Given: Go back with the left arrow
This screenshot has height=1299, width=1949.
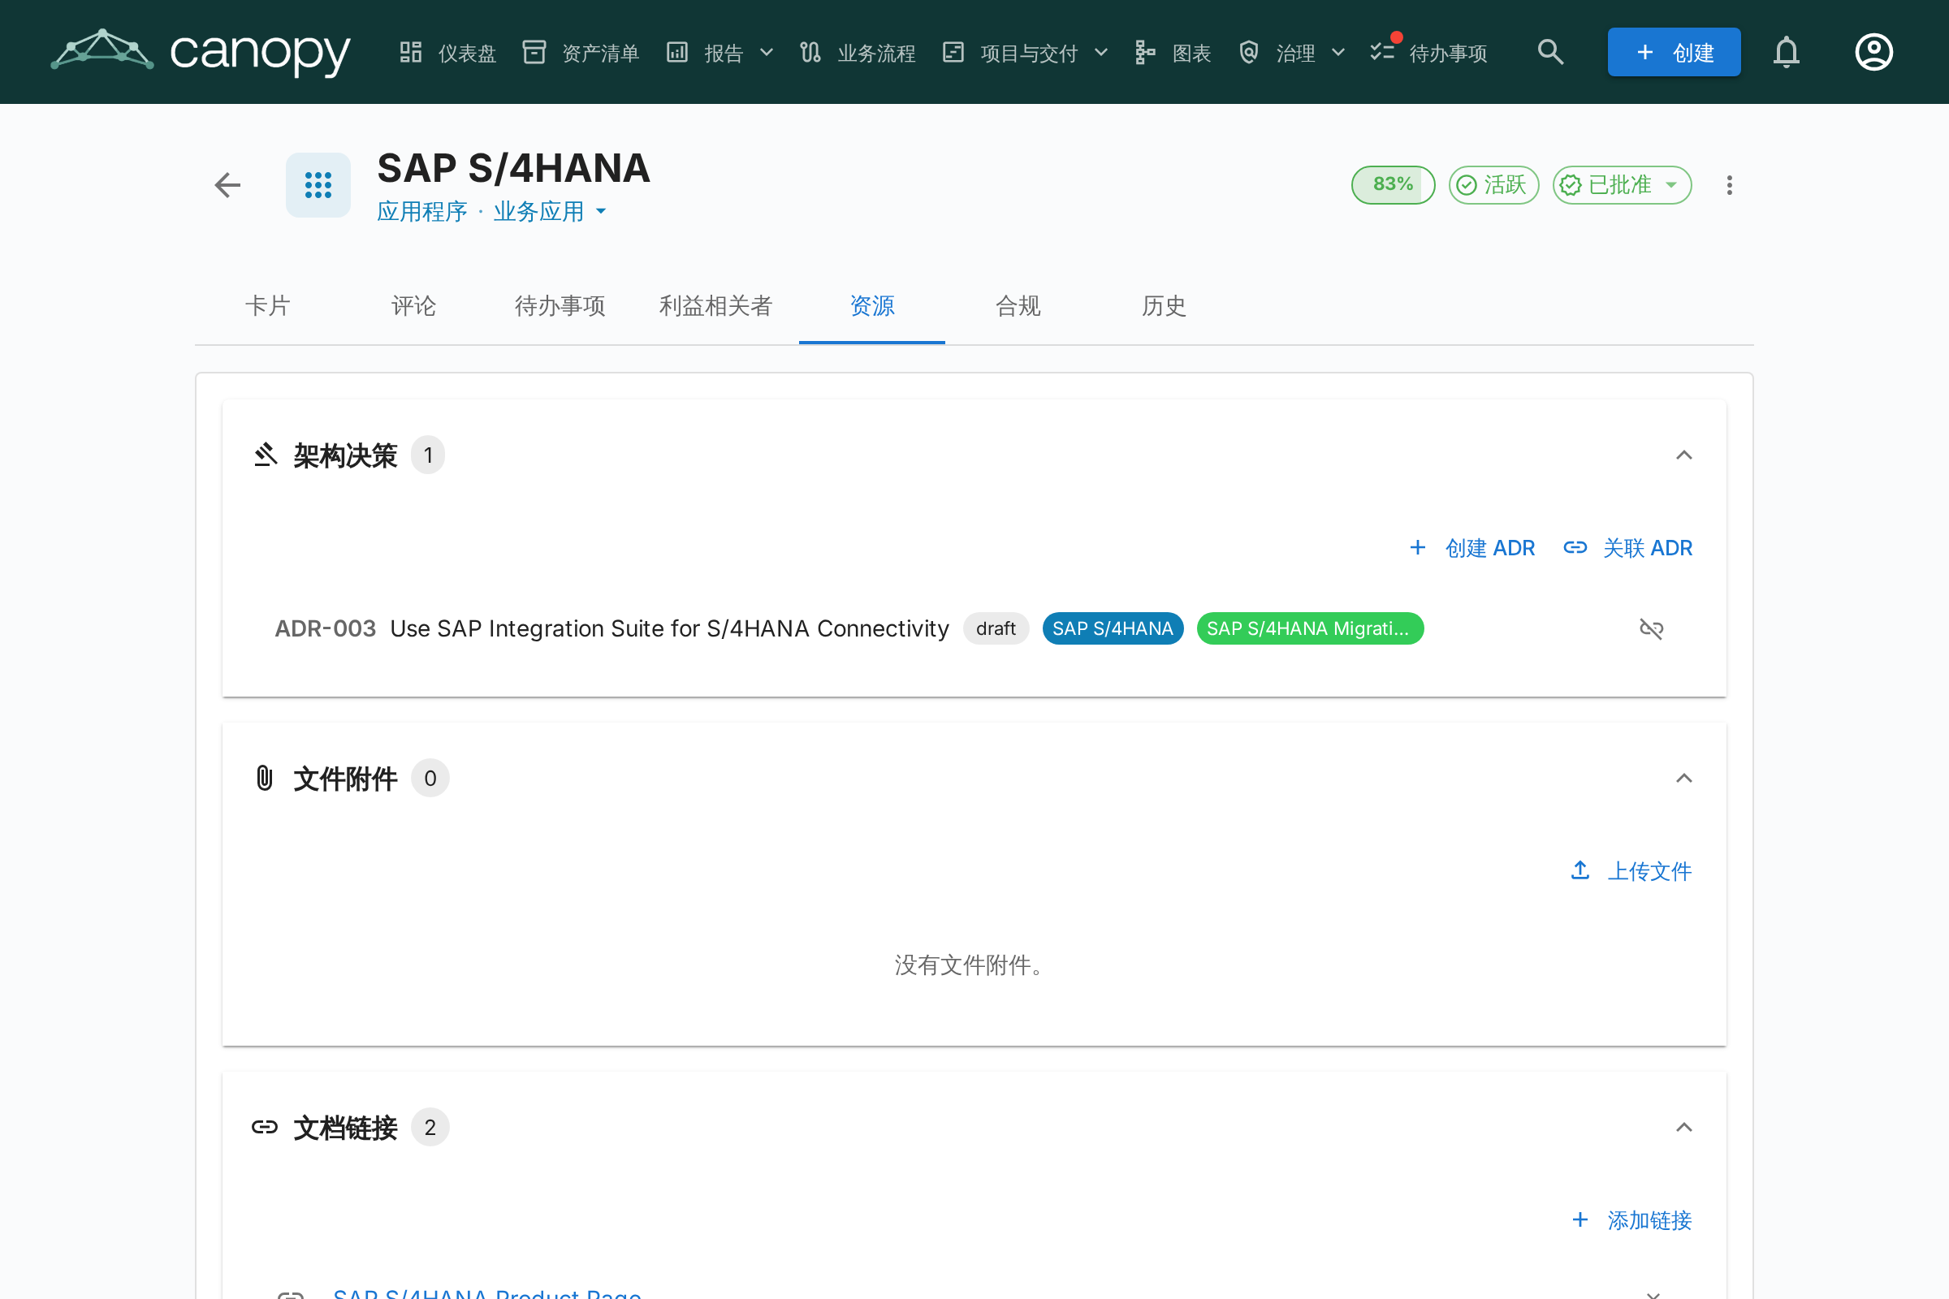Looking at the screenshot, I should (x=228, y=185).
